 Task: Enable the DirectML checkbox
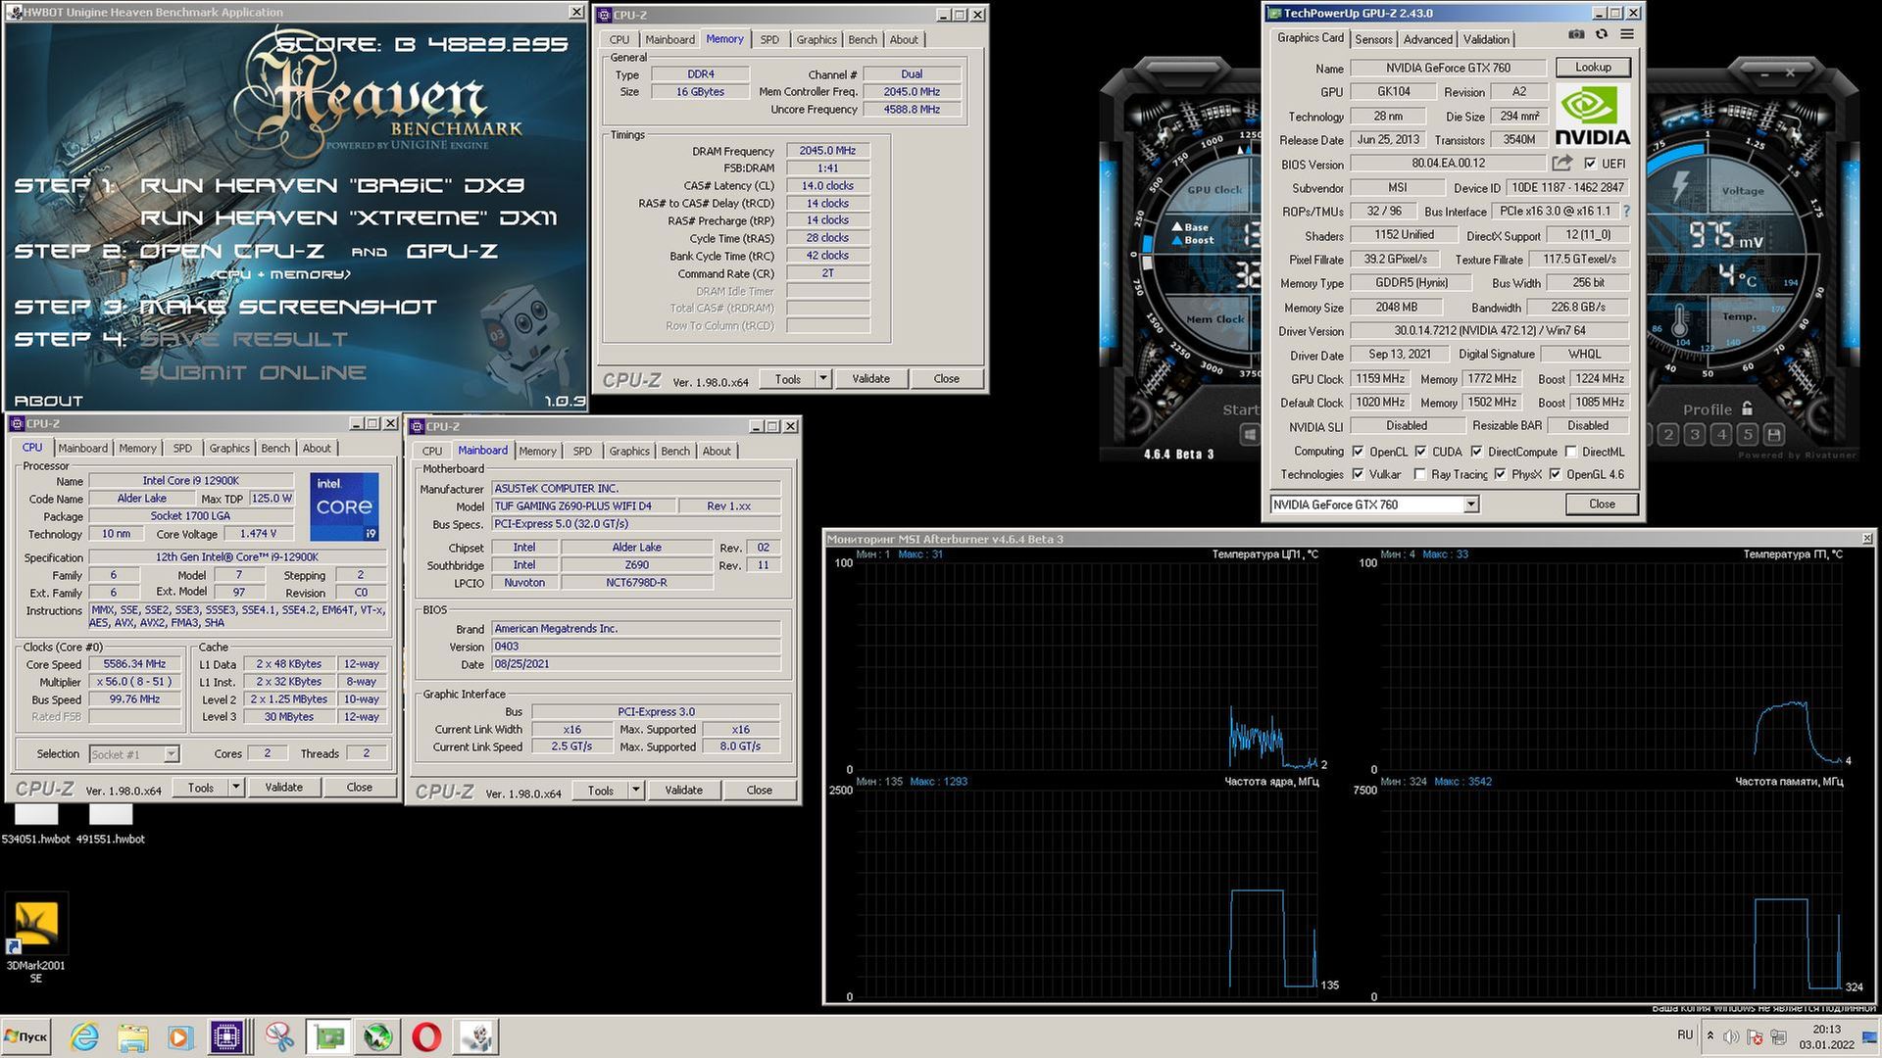tap(1570, 452)
